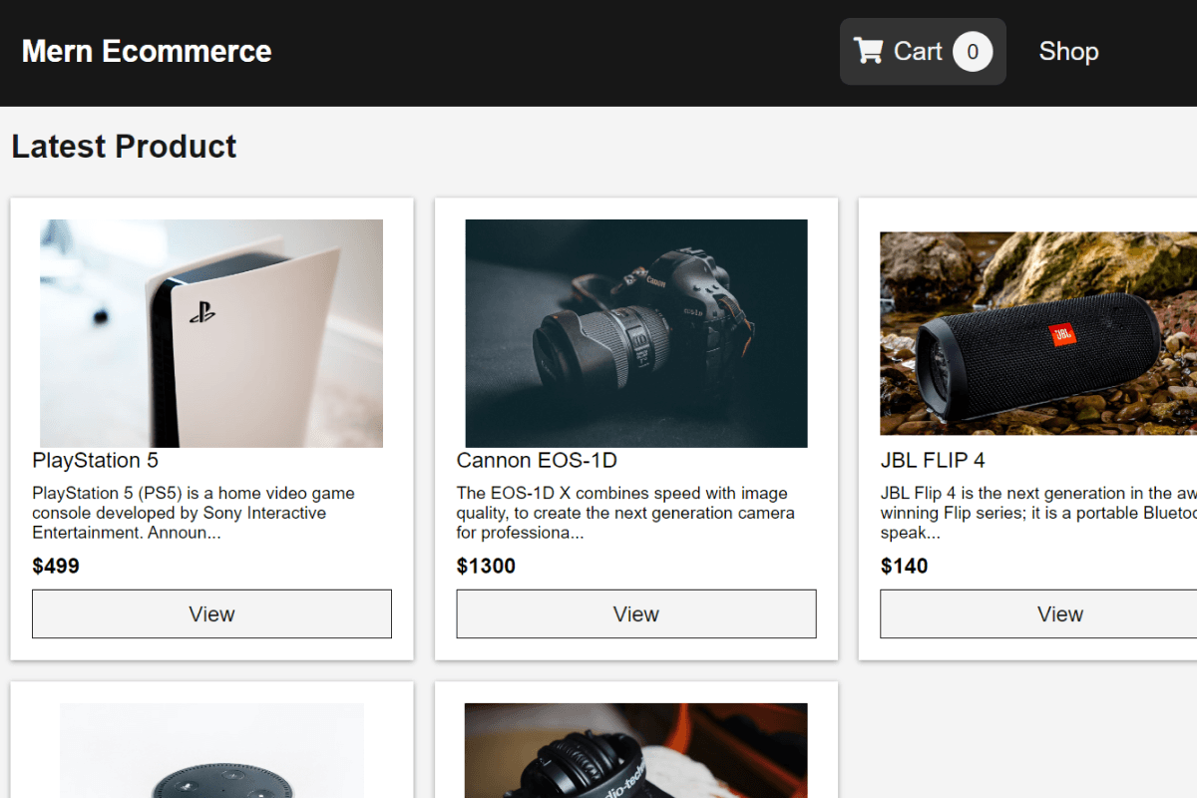The width and height of the screenshot is (1197, 798).
Task: Click the JBL FLIP 4 title
Action: point(933,460)
